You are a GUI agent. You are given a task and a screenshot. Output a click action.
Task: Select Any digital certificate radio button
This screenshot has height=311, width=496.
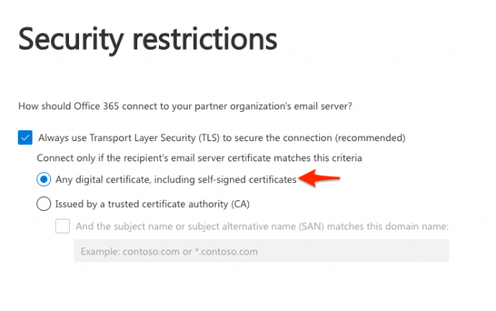(x=43, y=179)
